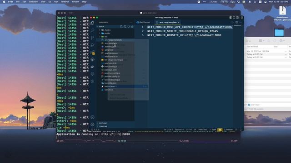Open the Docker whale view

pyautogui.click(x=92, y=67)
